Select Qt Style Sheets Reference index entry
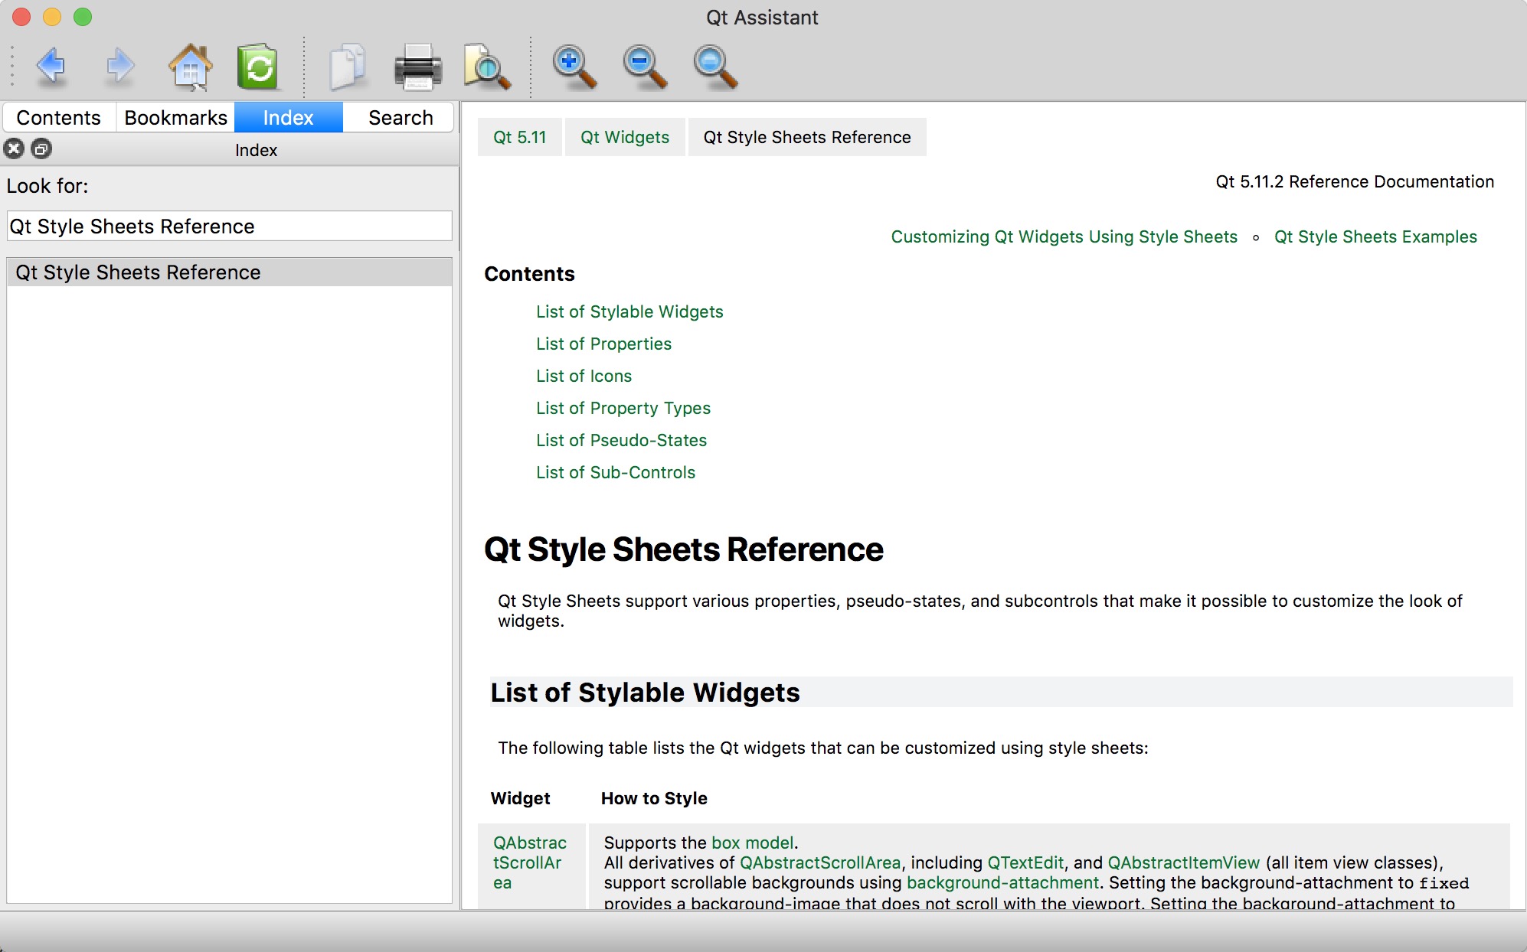The height and width of the screenshot is (952, 1527). pyautogui.click(x=138, y=272)
